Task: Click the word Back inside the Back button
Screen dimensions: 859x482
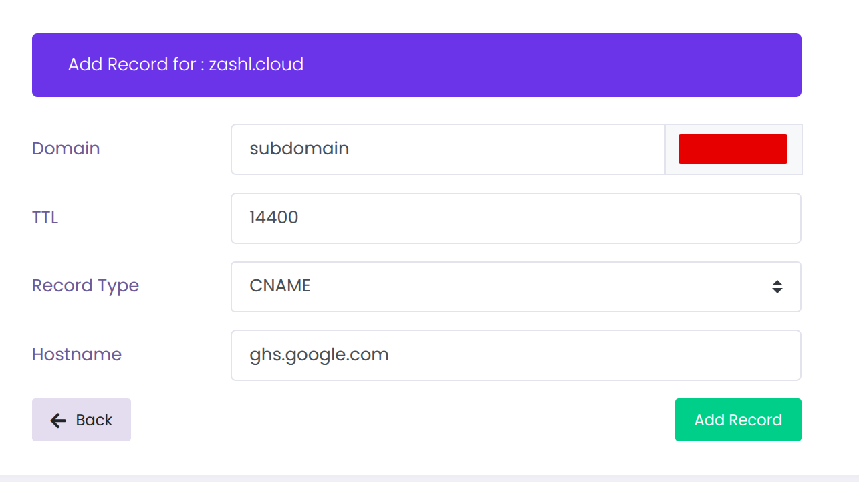Action: (94, 420)
